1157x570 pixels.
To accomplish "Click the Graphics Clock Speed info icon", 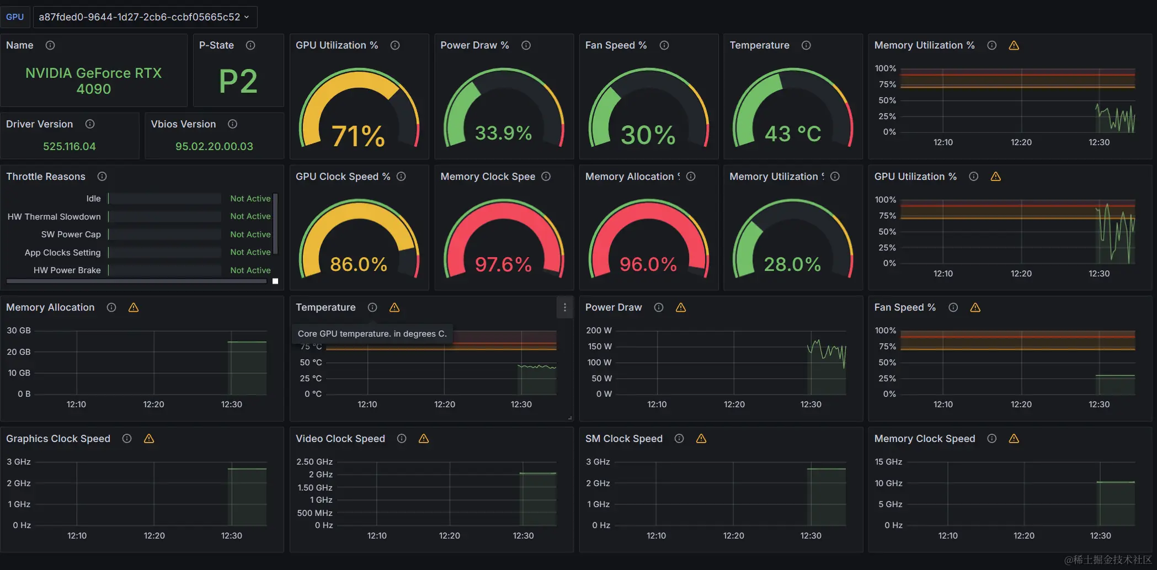I will pyautogui.click(x=127, y=439).
